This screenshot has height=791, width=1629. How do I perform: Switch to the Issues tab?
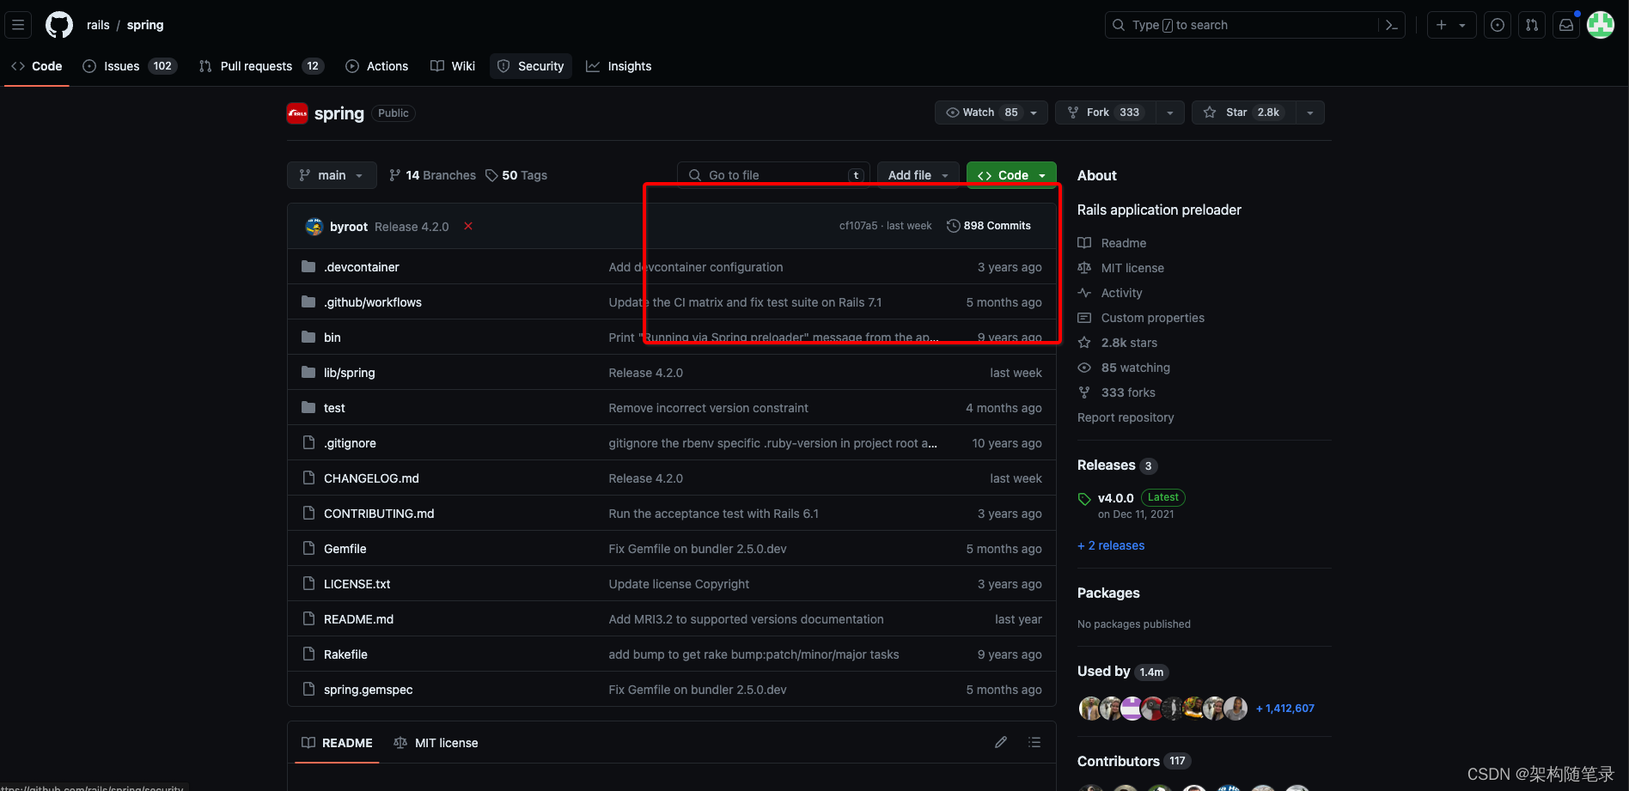[130, 66]
